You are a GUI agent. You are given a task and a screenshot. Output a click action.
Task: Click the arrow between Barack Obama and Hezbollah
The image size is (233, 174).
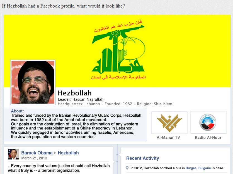coord(55,153)
